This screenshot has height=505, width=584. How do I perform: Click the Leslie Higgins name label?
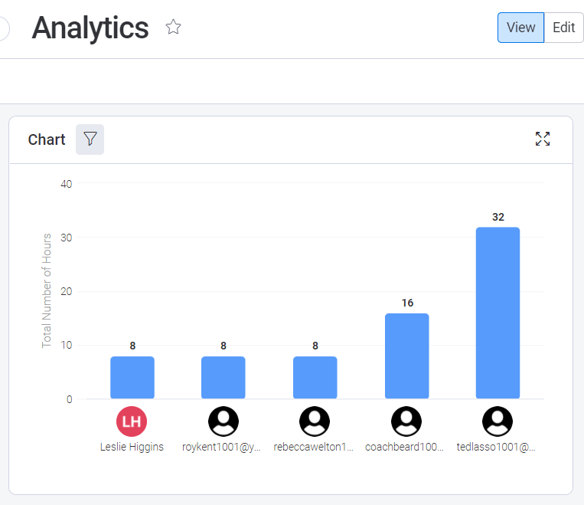click(x=132, y=447)
